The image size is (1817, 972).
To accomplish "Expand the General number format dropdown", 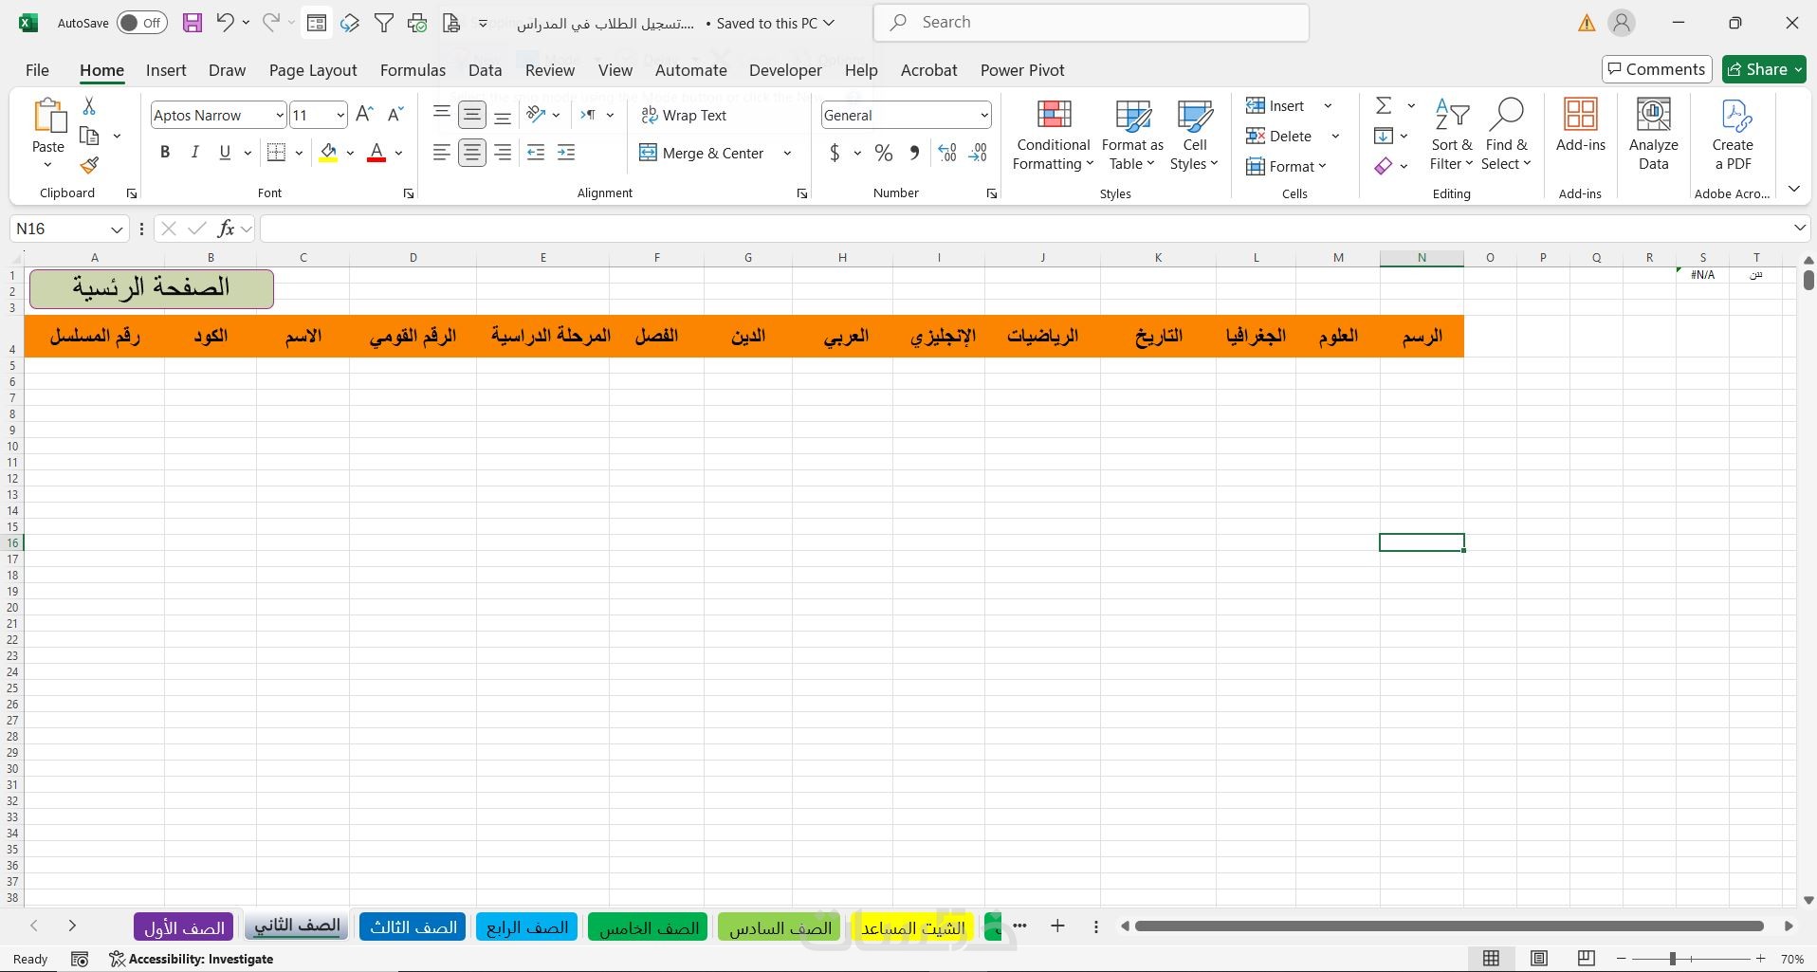I will [983, 116].
